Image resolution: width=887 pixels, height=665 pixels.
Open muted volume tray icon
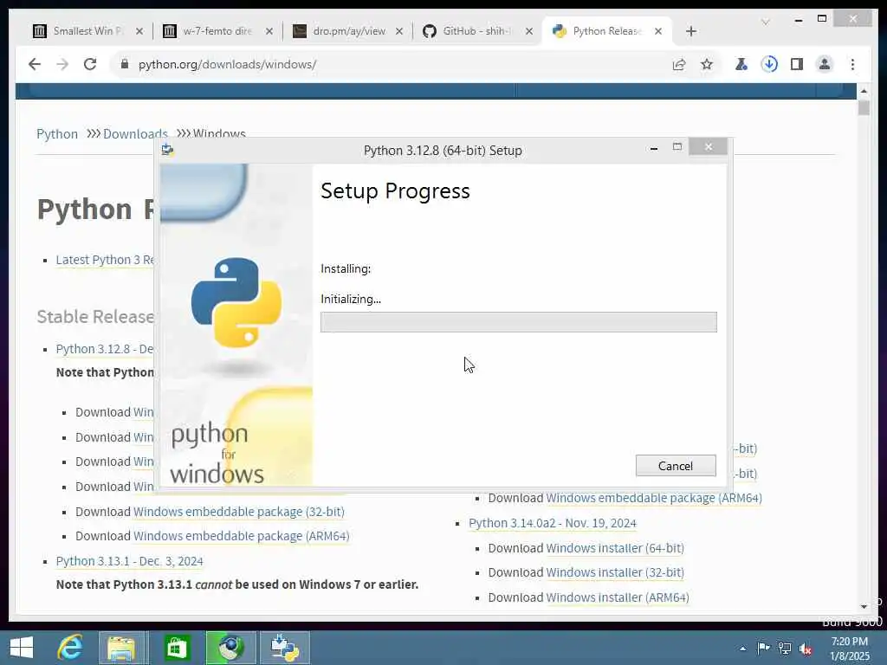point(806,649)
